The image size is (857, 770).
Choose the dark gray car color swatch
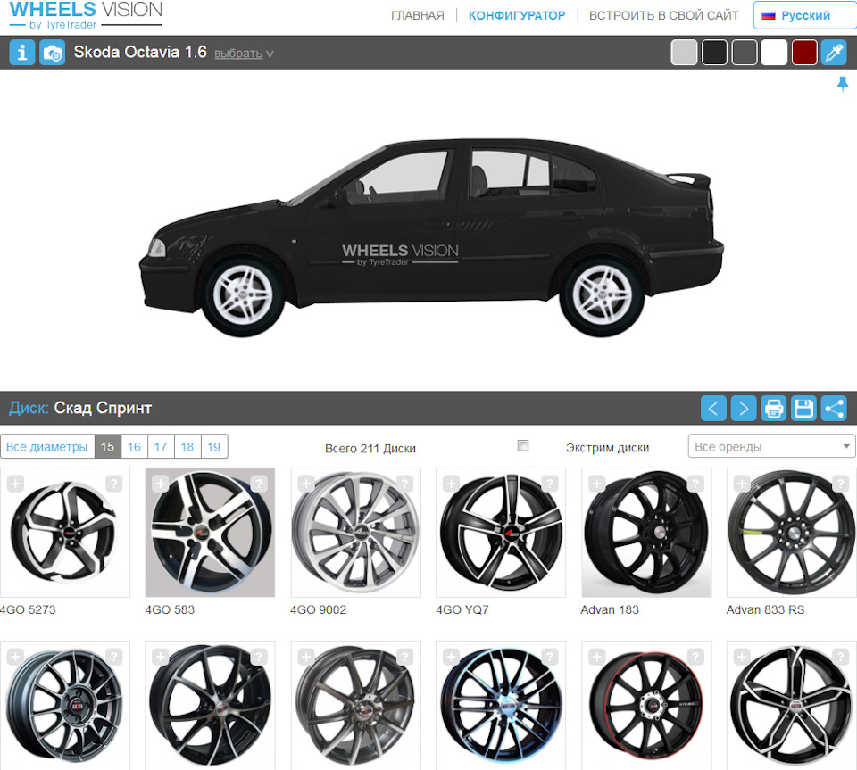[744, 53]
